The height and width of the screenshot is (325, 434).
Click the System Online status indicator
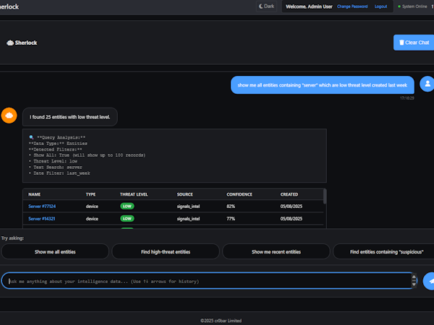[412, 6]
